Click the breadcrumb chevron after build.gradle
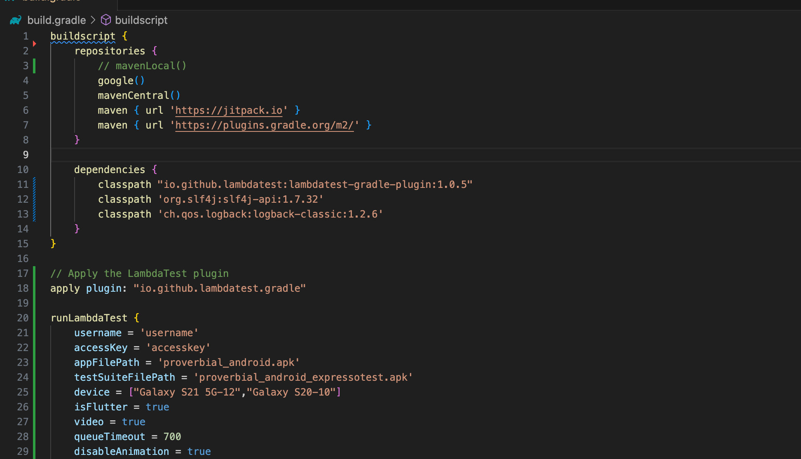 (93, 20)
